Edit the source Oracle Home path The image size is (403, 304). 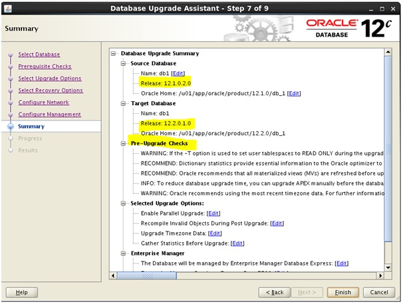[x=294, y=93]
